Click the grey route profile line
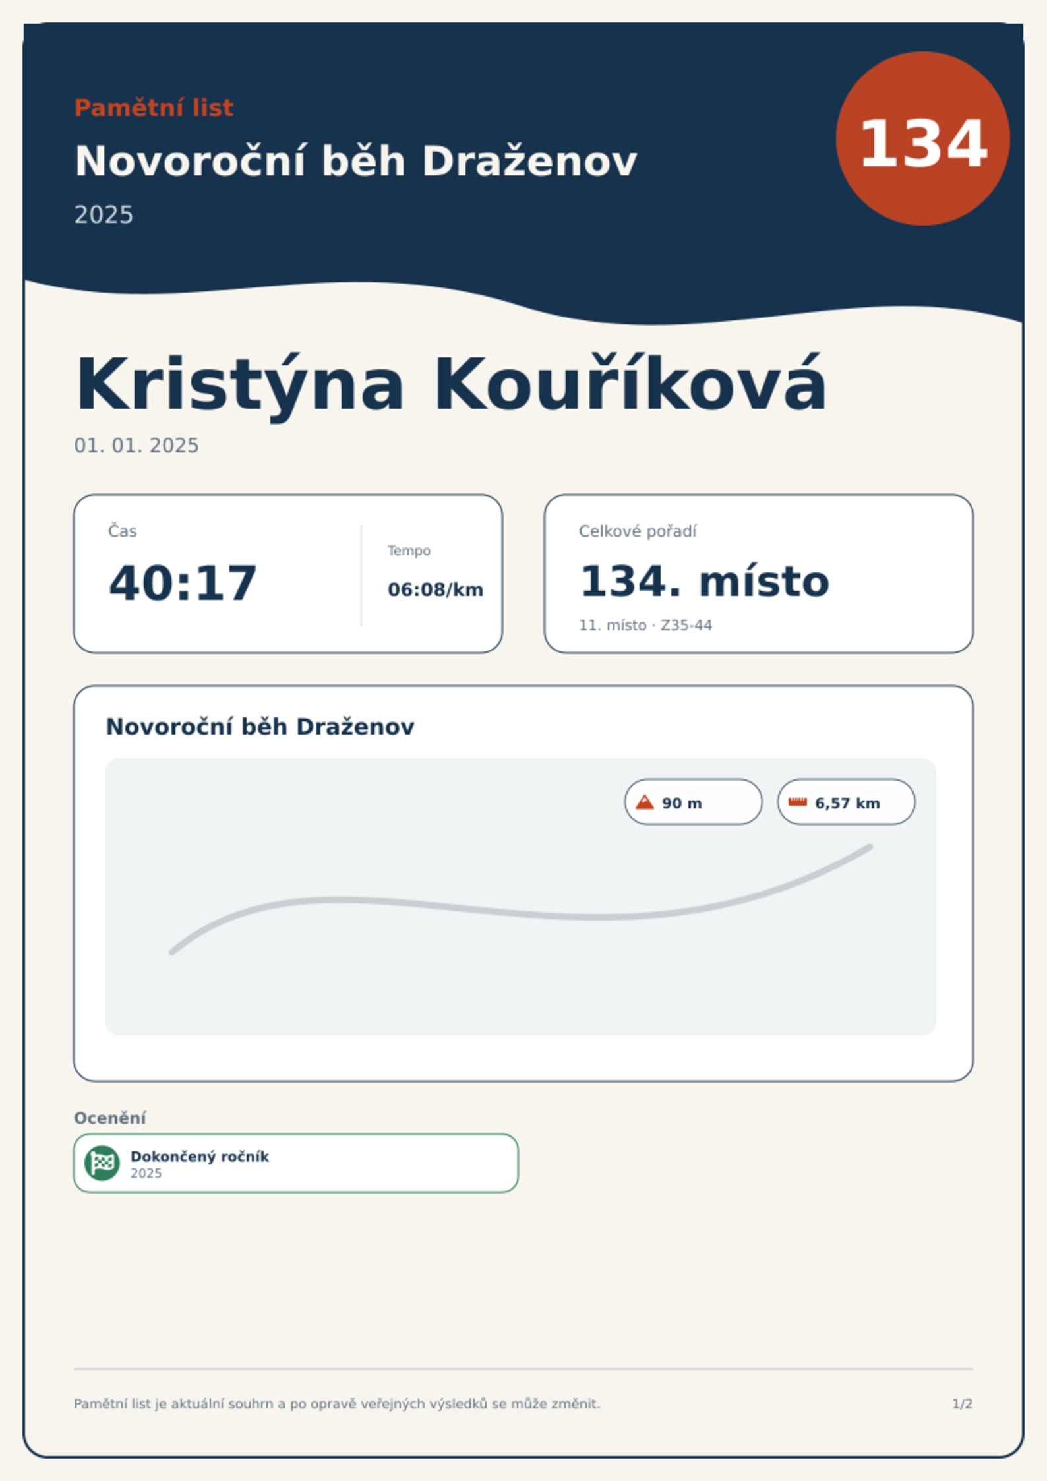The image size is (1047, 1481). 521,899
